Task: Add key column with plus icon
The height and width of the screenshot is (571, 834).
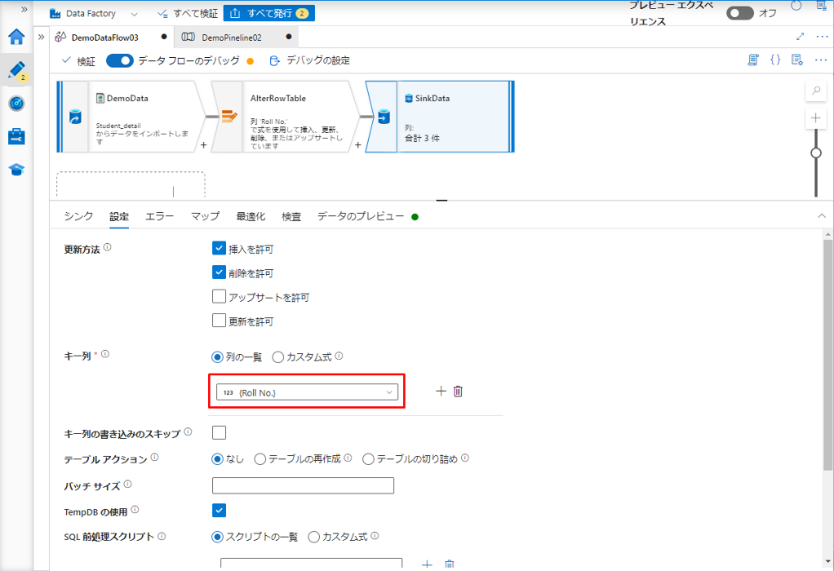Action: click(x=441, y=392)
